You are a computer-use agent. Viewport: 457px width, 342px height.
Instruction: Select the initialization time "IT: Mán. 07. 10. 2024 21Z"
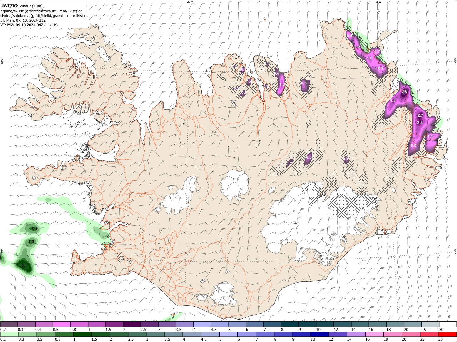[x=23, y=20]
